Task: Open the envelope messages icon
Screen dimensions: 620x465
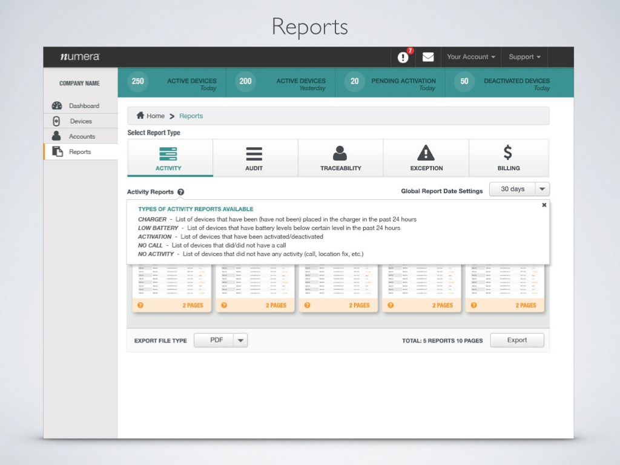Action: [x=428, y=57]
